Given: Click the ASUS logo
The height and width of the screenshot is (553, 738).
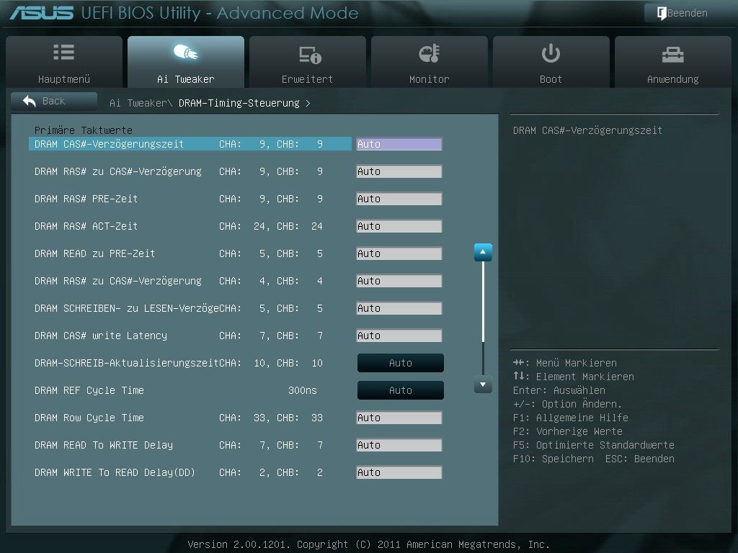Looking at the screenshot, I should [41, 13].
